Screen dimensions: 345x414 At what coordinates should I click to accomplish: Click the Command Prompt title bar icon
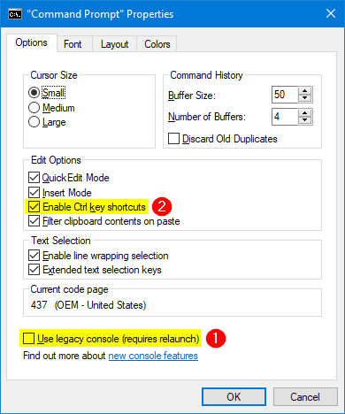pyautogui.click(x=14, y=14)
